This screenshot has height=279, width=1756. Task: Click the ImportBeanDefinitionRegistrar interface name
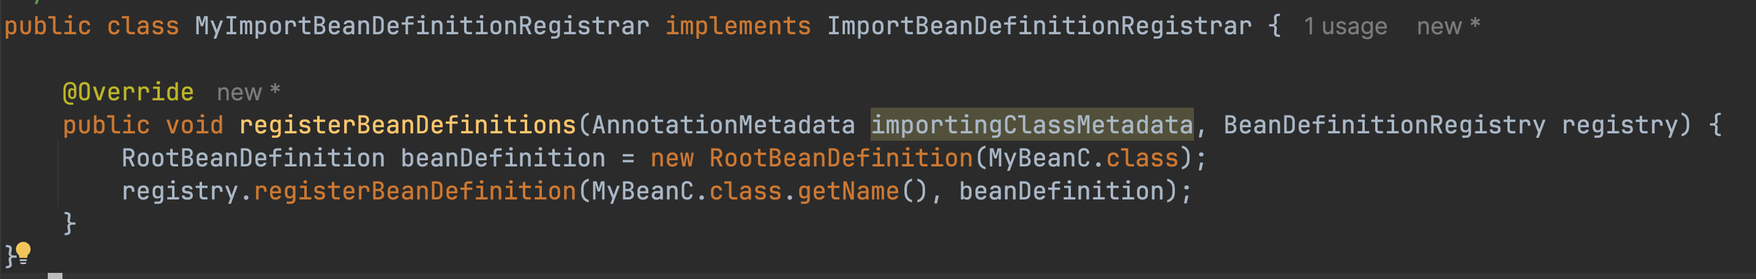click(x=1038, y=26)
